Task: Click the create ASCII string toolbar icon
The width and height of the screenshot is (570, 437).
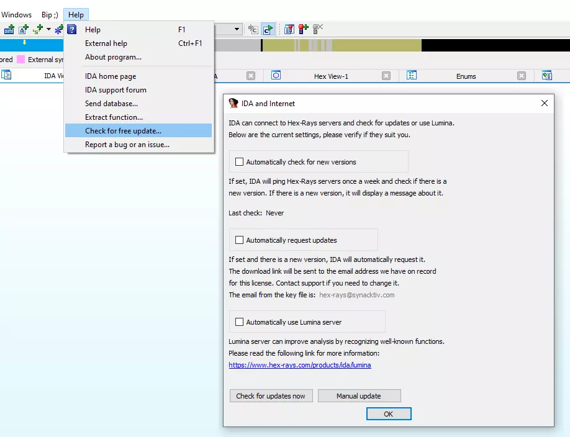Action: tap(24, 29)
